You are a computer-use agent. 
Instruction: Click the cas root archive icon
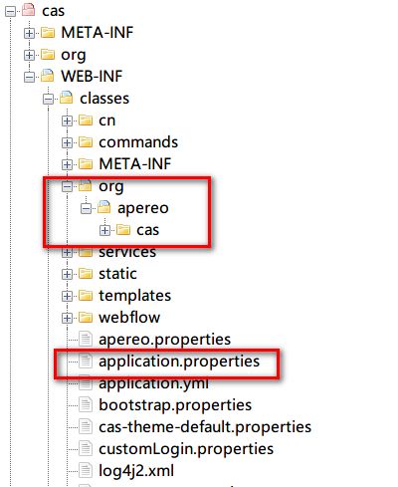[29, 10]
